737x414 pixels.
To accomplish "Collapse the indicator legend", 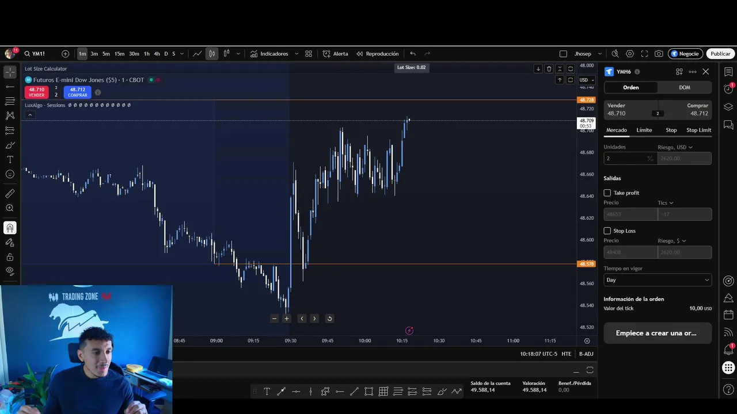I will point(30,115).
